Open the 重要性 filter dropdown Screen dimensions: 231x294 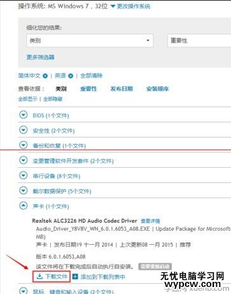pyautogui.click(x=199, y=40)
